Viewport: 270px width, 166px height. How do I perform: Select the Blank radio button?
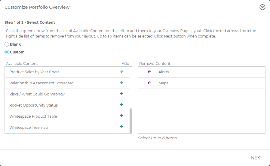pyautogui.click(x=7, y=44)
